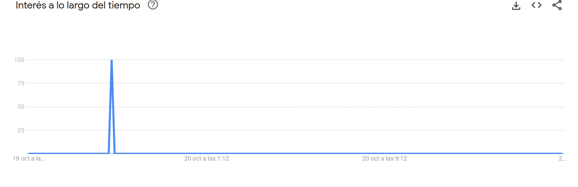Click the 50 y-axis label
Screen dimensions: 578x187
(21, 107)
